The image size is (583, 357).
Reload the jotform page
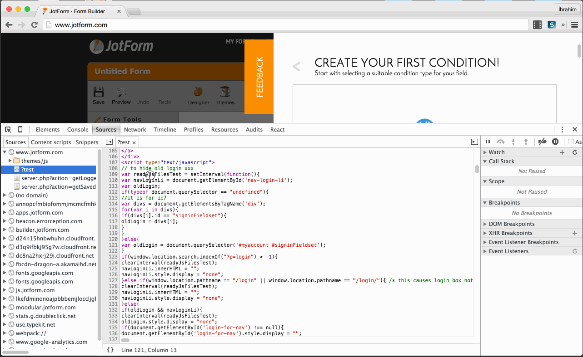tap(34, 25)
